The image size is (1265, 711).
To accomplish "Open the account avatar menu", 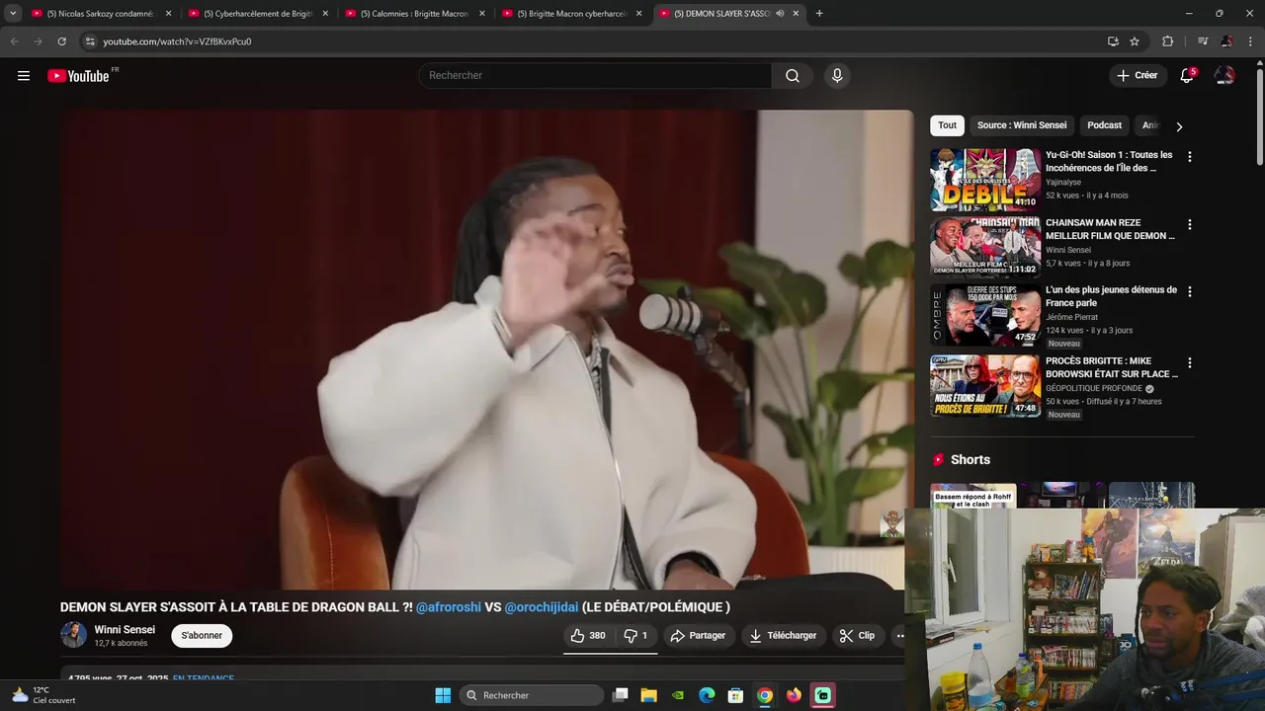I will pos(1224,76).
